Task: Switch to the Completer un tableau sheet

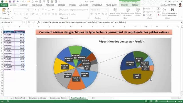Action: (37, 98)
